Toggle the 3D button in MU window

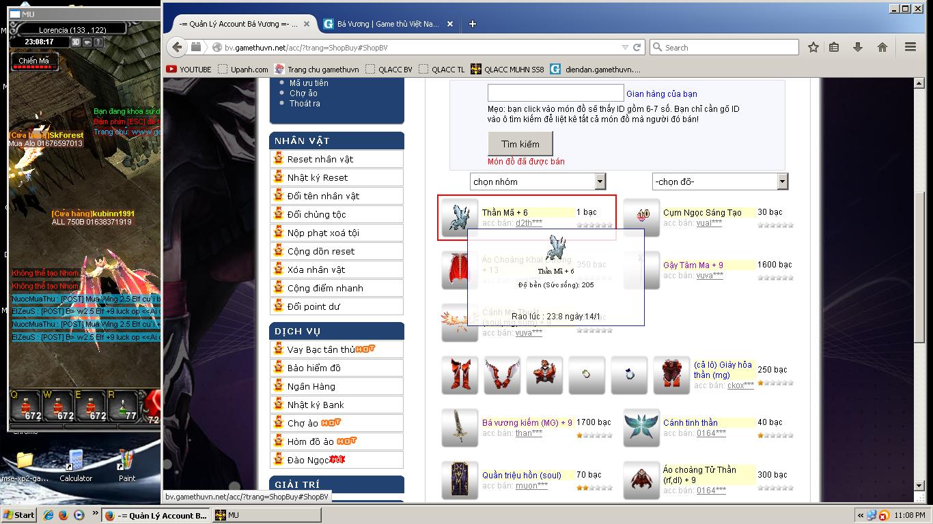[76, 42]
